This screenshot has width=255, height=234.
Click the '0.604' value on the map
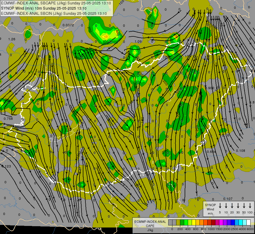click(x=212, y=152)
